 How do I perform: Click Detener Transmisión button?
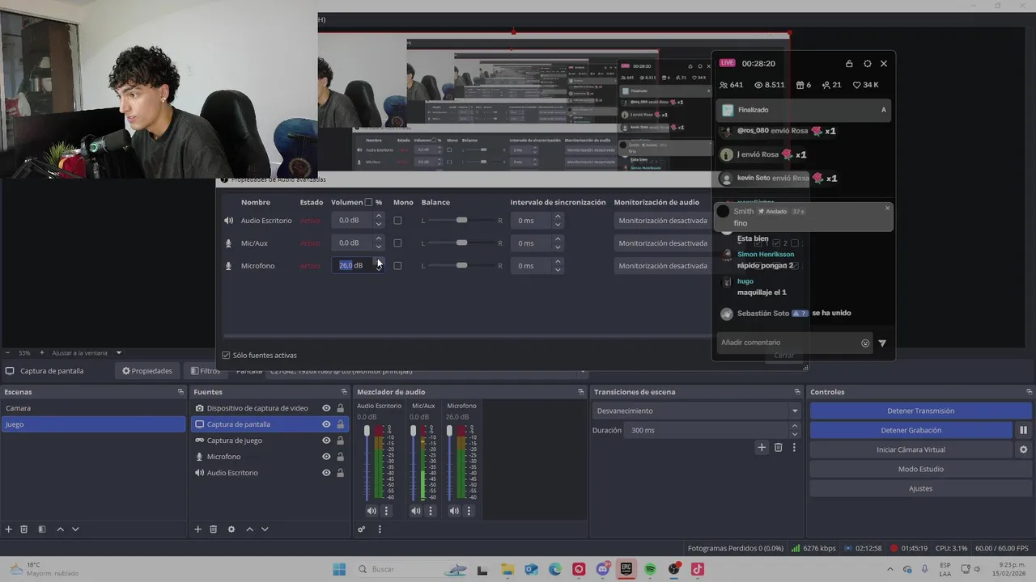(920, 411)
